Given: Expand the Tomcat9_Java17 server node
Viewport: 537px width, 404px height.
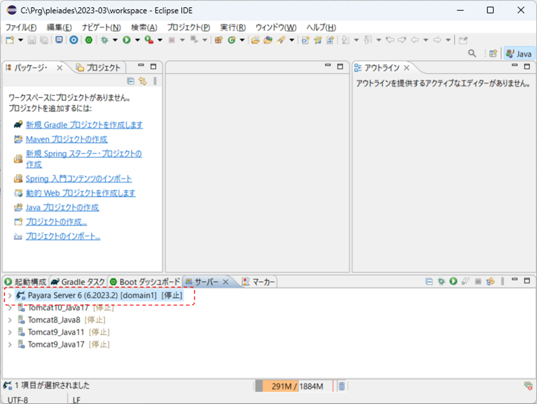Looking at the screenshot, I should pyautogui.click(x=10, y=345).
